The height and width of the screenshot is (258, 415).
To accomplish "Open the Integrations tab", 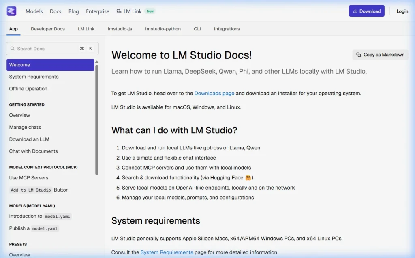I will click(x=227, y=29).
